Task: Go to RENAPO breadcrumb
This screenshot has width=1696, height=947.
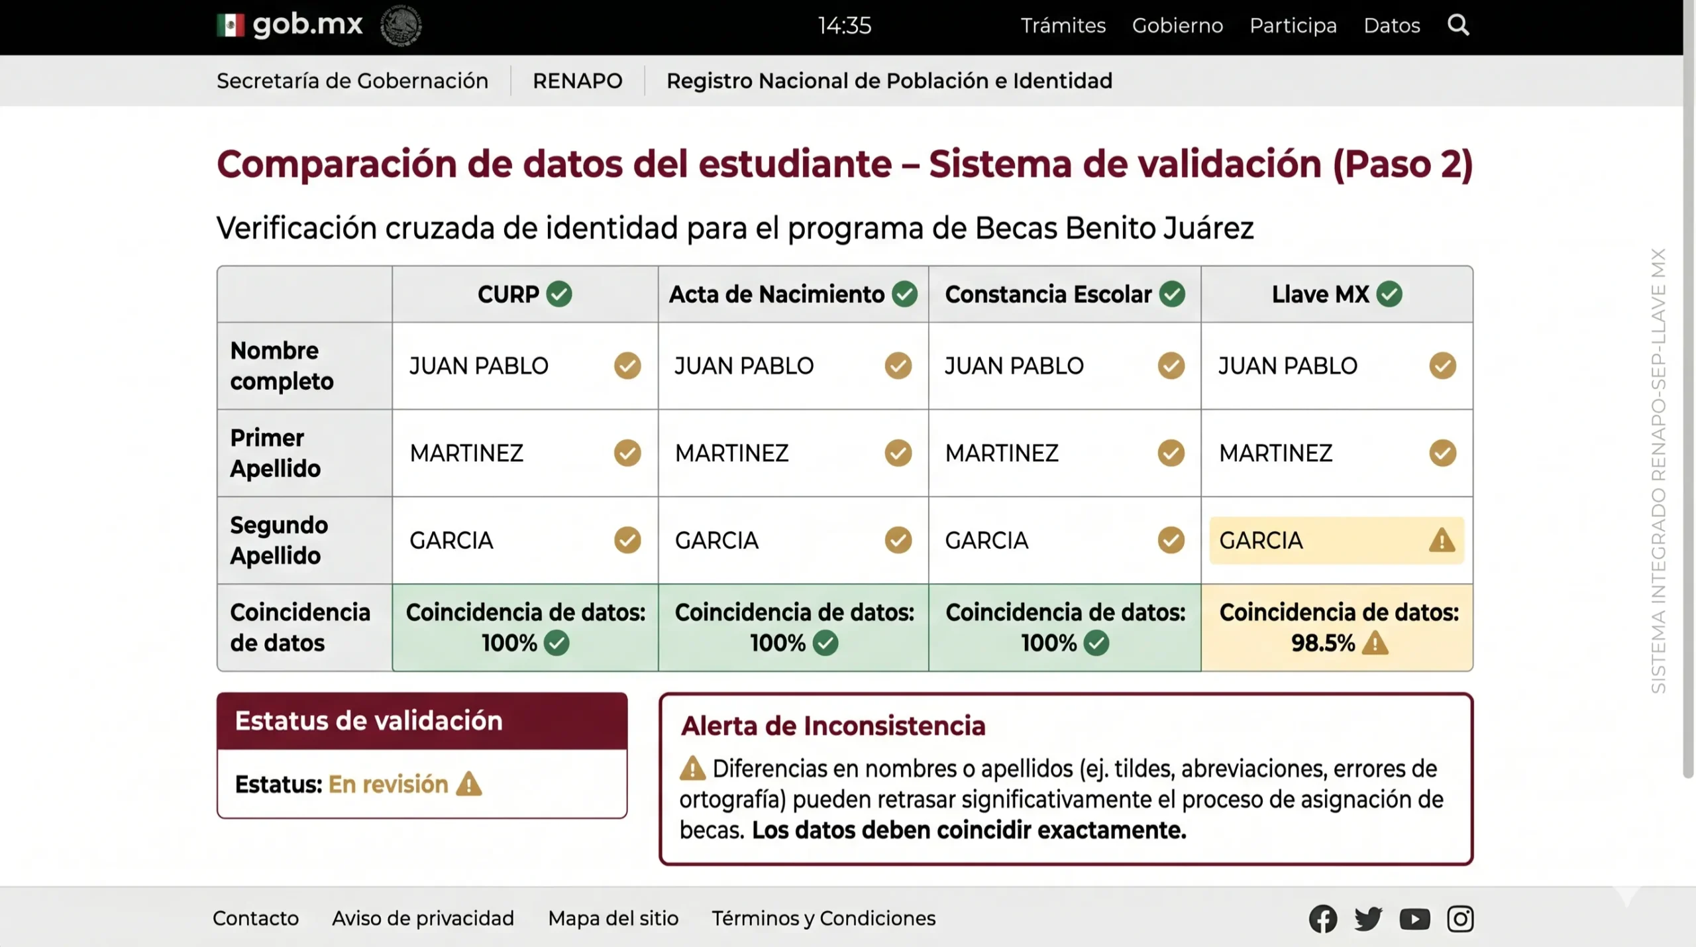Action: coord(578,81)
